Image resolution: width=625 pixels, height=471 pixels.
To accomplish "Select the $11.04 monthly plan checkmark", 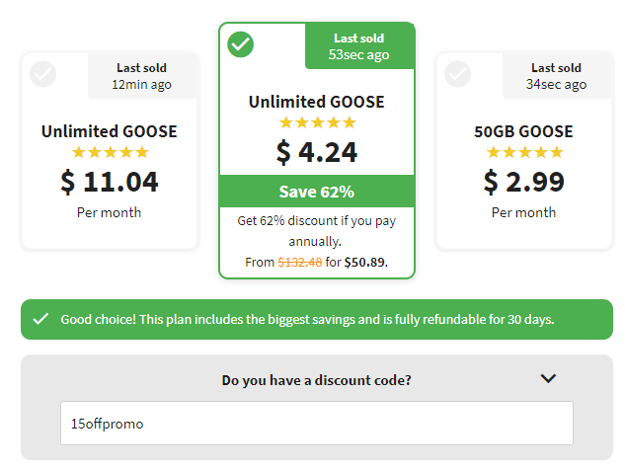I will (42, 74).
